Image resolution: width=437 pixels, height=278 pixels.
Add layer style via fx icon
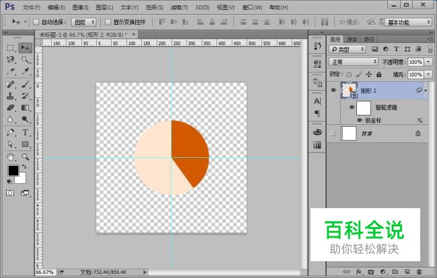click(x=359, y=271)
